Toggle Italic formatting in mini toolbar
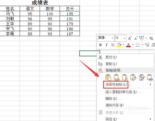This screenshot has height=121, width=155. pyautogui.click(x=106, y=45)
